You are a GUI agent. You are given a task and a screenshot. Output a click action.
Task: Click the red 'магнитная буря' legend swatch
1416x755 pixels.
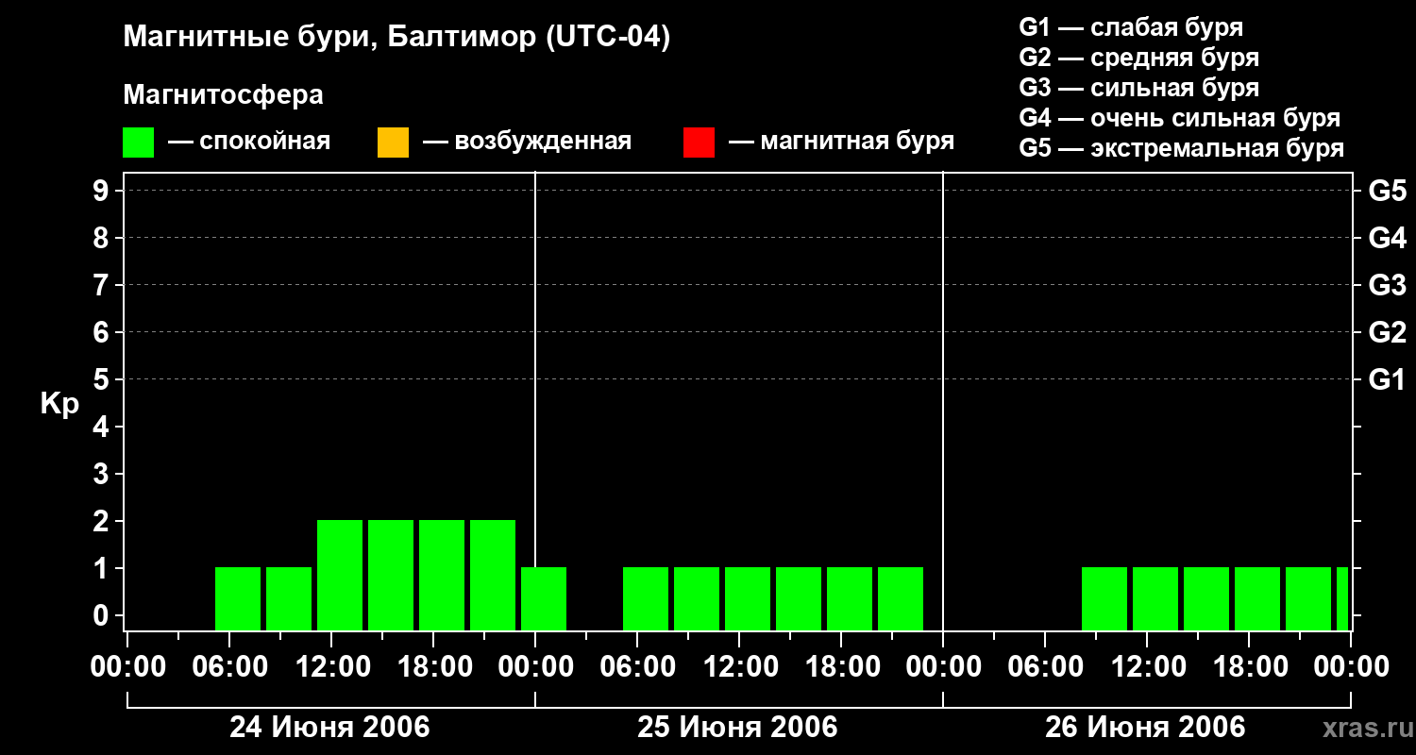coord(699,143)
